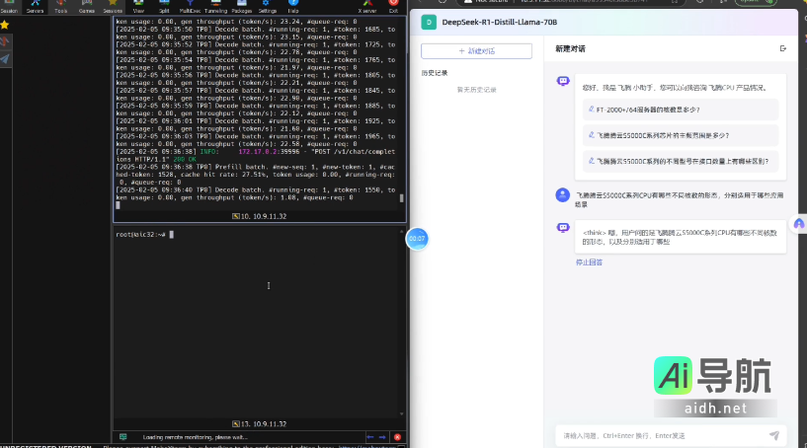Image resolution: width=807 pixels, height=448 pixels.
Task: Open the paper-plane macros sidebar tab
Action: tap(5, 59)
